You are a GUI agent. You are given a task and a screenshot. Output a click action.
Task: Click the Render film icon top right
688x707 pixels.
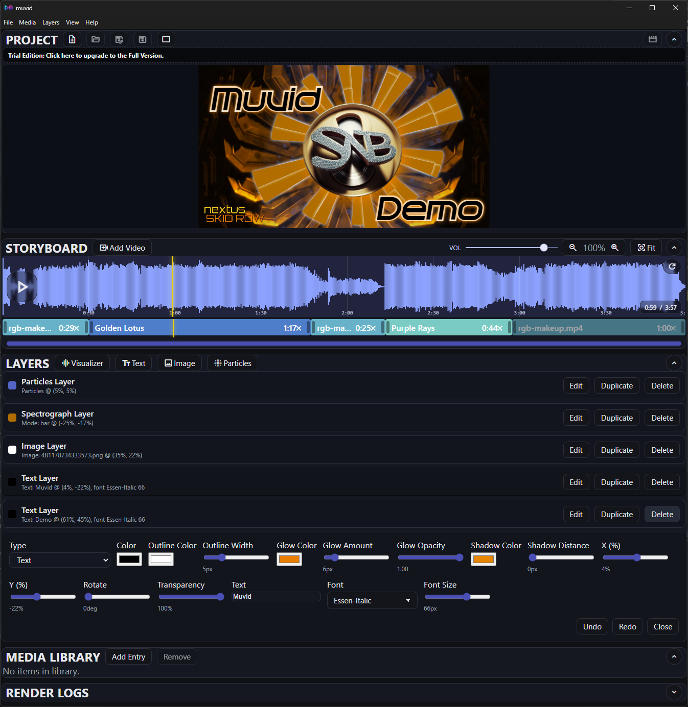click(652, 39)
